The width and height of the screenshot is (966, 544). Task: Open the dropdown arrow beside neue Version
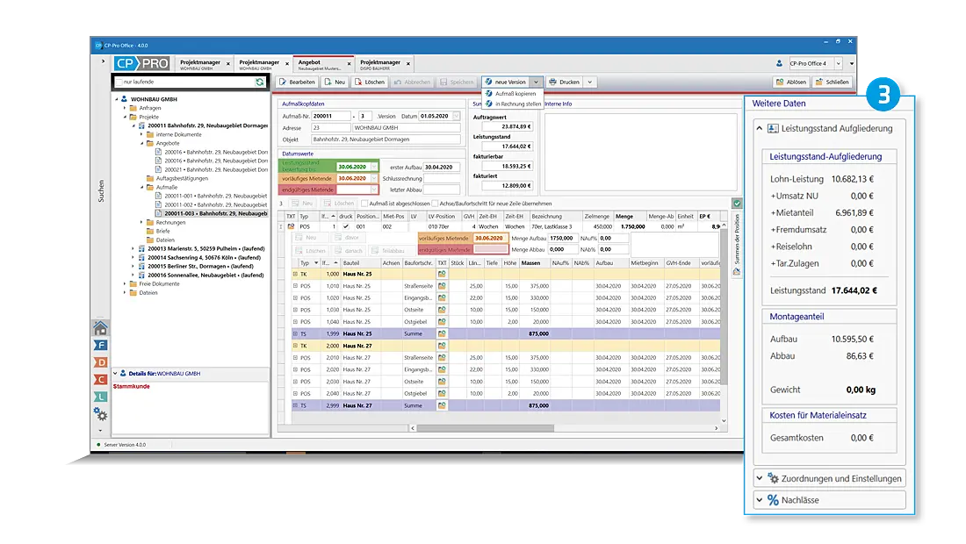pyautogui.click(x=536, y=82)
